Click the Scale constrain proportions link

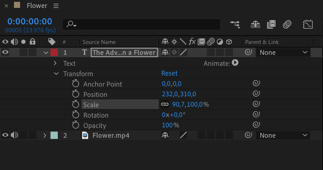click(165, 104)
